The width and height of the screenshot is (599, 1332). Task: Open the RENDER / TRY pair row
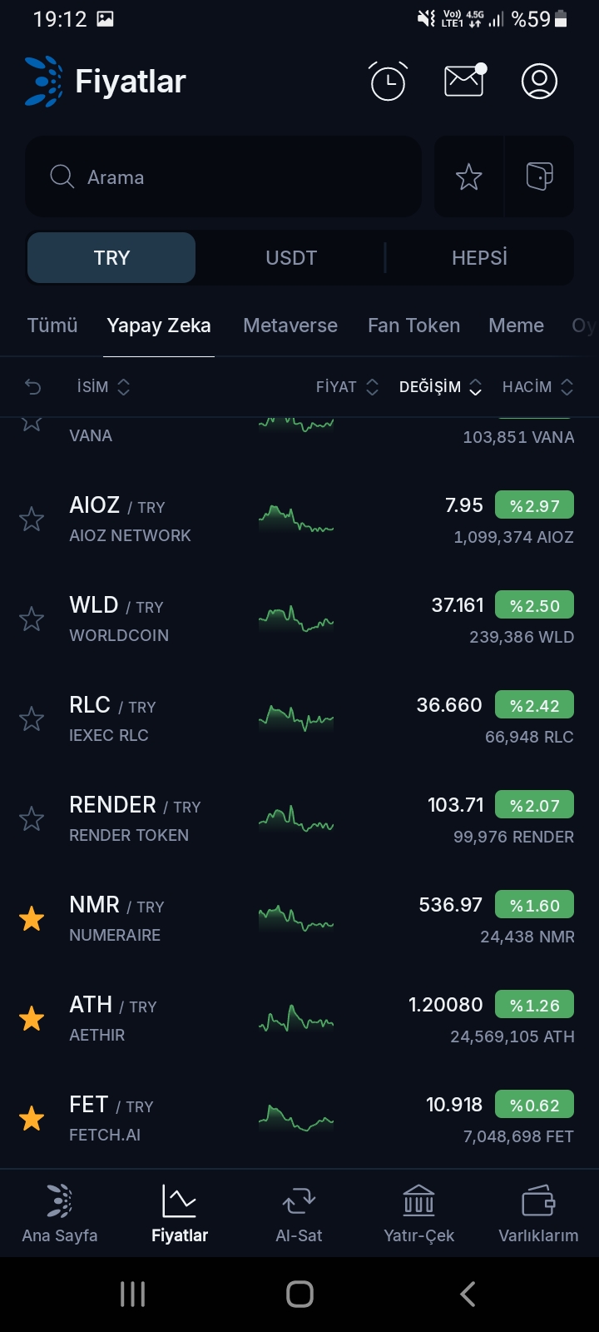point(166,819)
